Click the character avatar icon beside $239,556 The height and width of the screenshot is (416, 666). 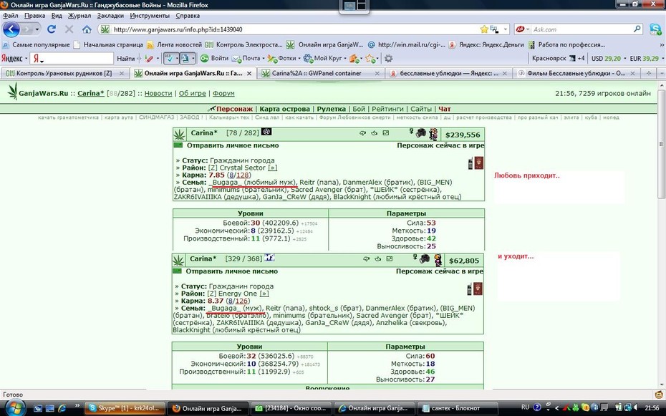click(x=433, y=134)
